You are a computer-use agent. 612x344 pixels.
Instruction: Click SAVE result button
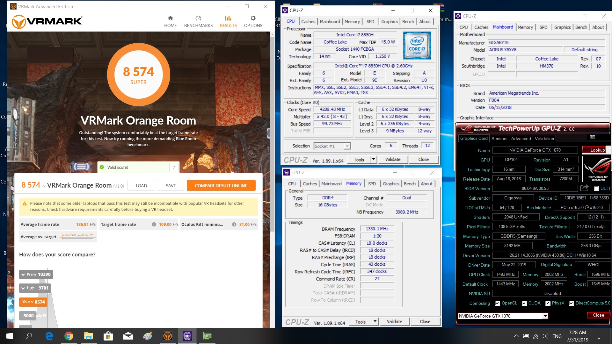coord(171,186)
